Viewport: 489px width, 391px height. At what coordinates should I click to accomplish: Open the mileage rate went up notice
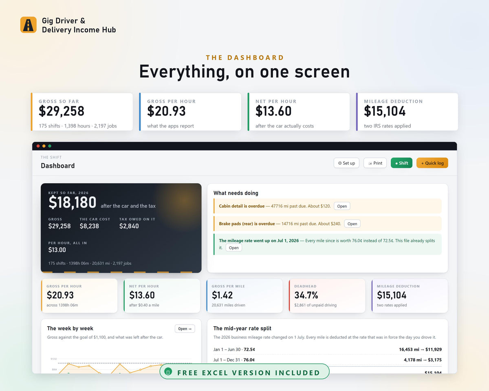pos(233,248)
